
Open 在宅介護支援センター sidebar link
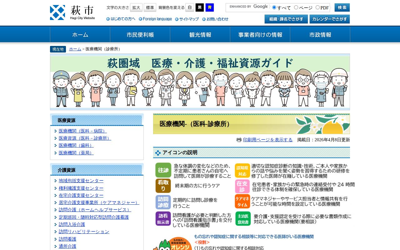pos(81,195)
